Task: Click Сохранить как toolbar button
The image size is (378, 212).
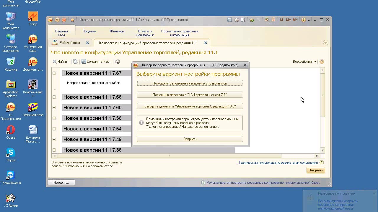Action: (x=97, y=62)
